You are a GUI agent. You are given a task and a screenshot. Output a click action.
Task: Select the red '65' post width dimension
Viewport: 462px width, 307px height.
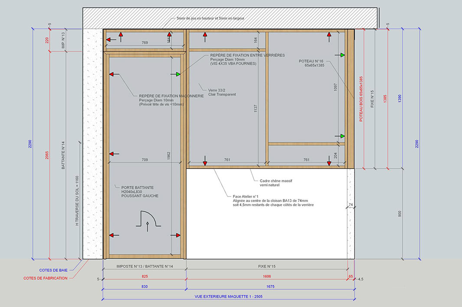[351, 276]
